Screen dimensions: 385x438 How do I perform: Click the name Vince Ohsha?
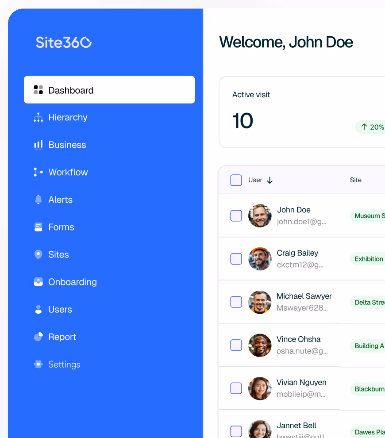[x=298, y=339]
